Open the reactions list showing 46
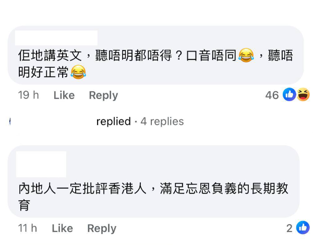313x245 pixels. coord(272,95)
